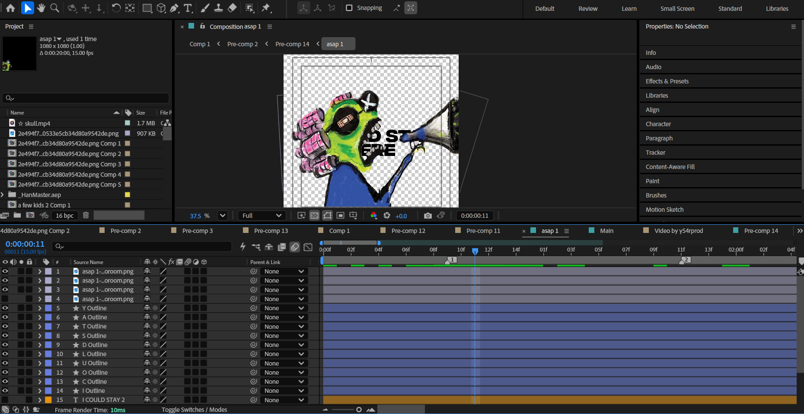Switch to the Pre-comp 13 timeline tab
This screenshot has width=804, height=414.
[271, 231]
